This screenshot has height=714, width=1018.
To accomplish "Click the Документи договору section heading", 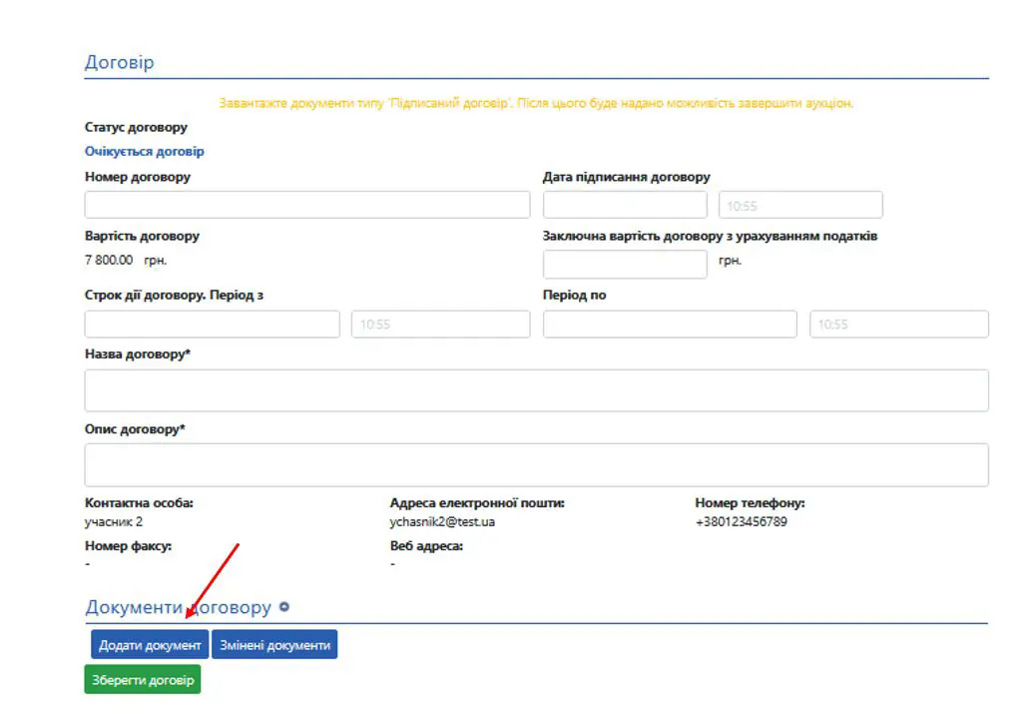I will pos(178,607).
